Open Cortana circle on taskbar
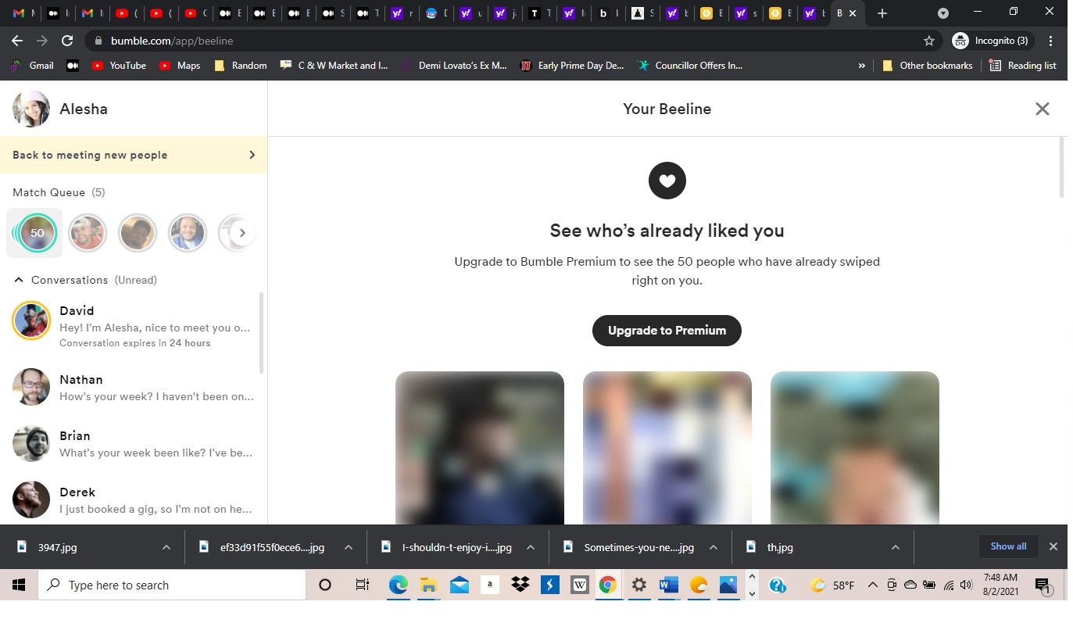Viewport: 1073px width, 623px height. [325, 585]
